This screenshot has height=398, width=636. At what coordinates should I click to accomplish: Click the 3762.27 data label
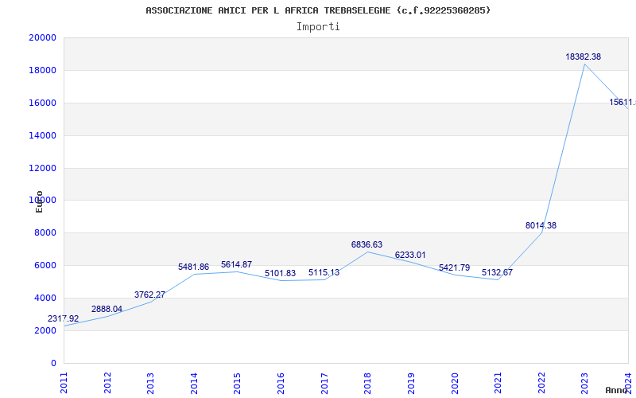point(150,295)
